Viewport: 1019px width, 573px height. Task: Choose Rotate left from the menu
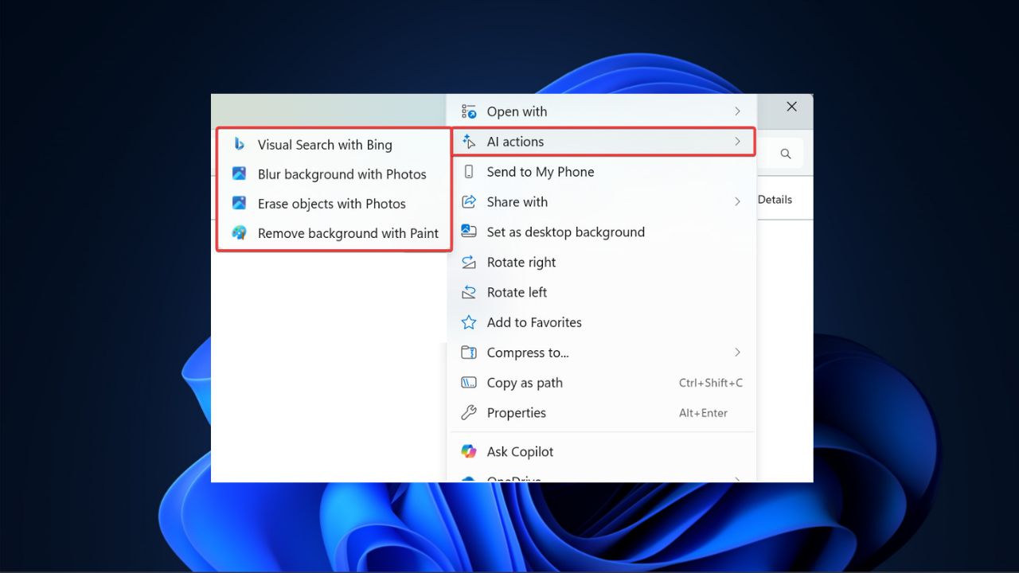coord(517,292)
